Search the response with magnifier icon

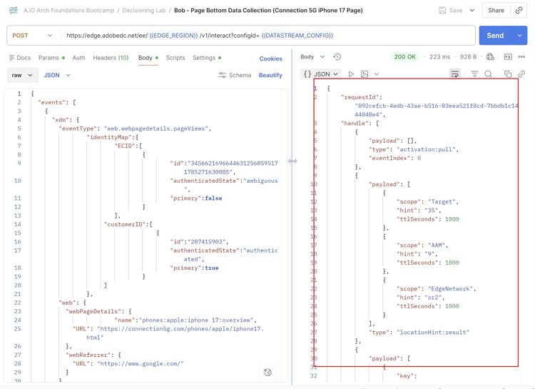coord(488,74)
